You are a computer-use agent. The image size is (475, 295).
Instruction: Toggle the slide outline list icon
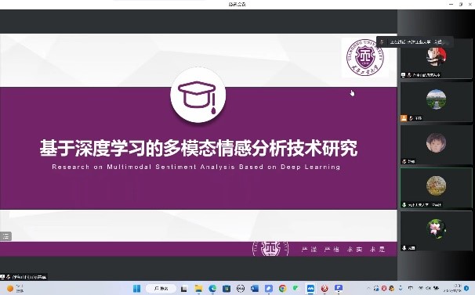point(5,236)
